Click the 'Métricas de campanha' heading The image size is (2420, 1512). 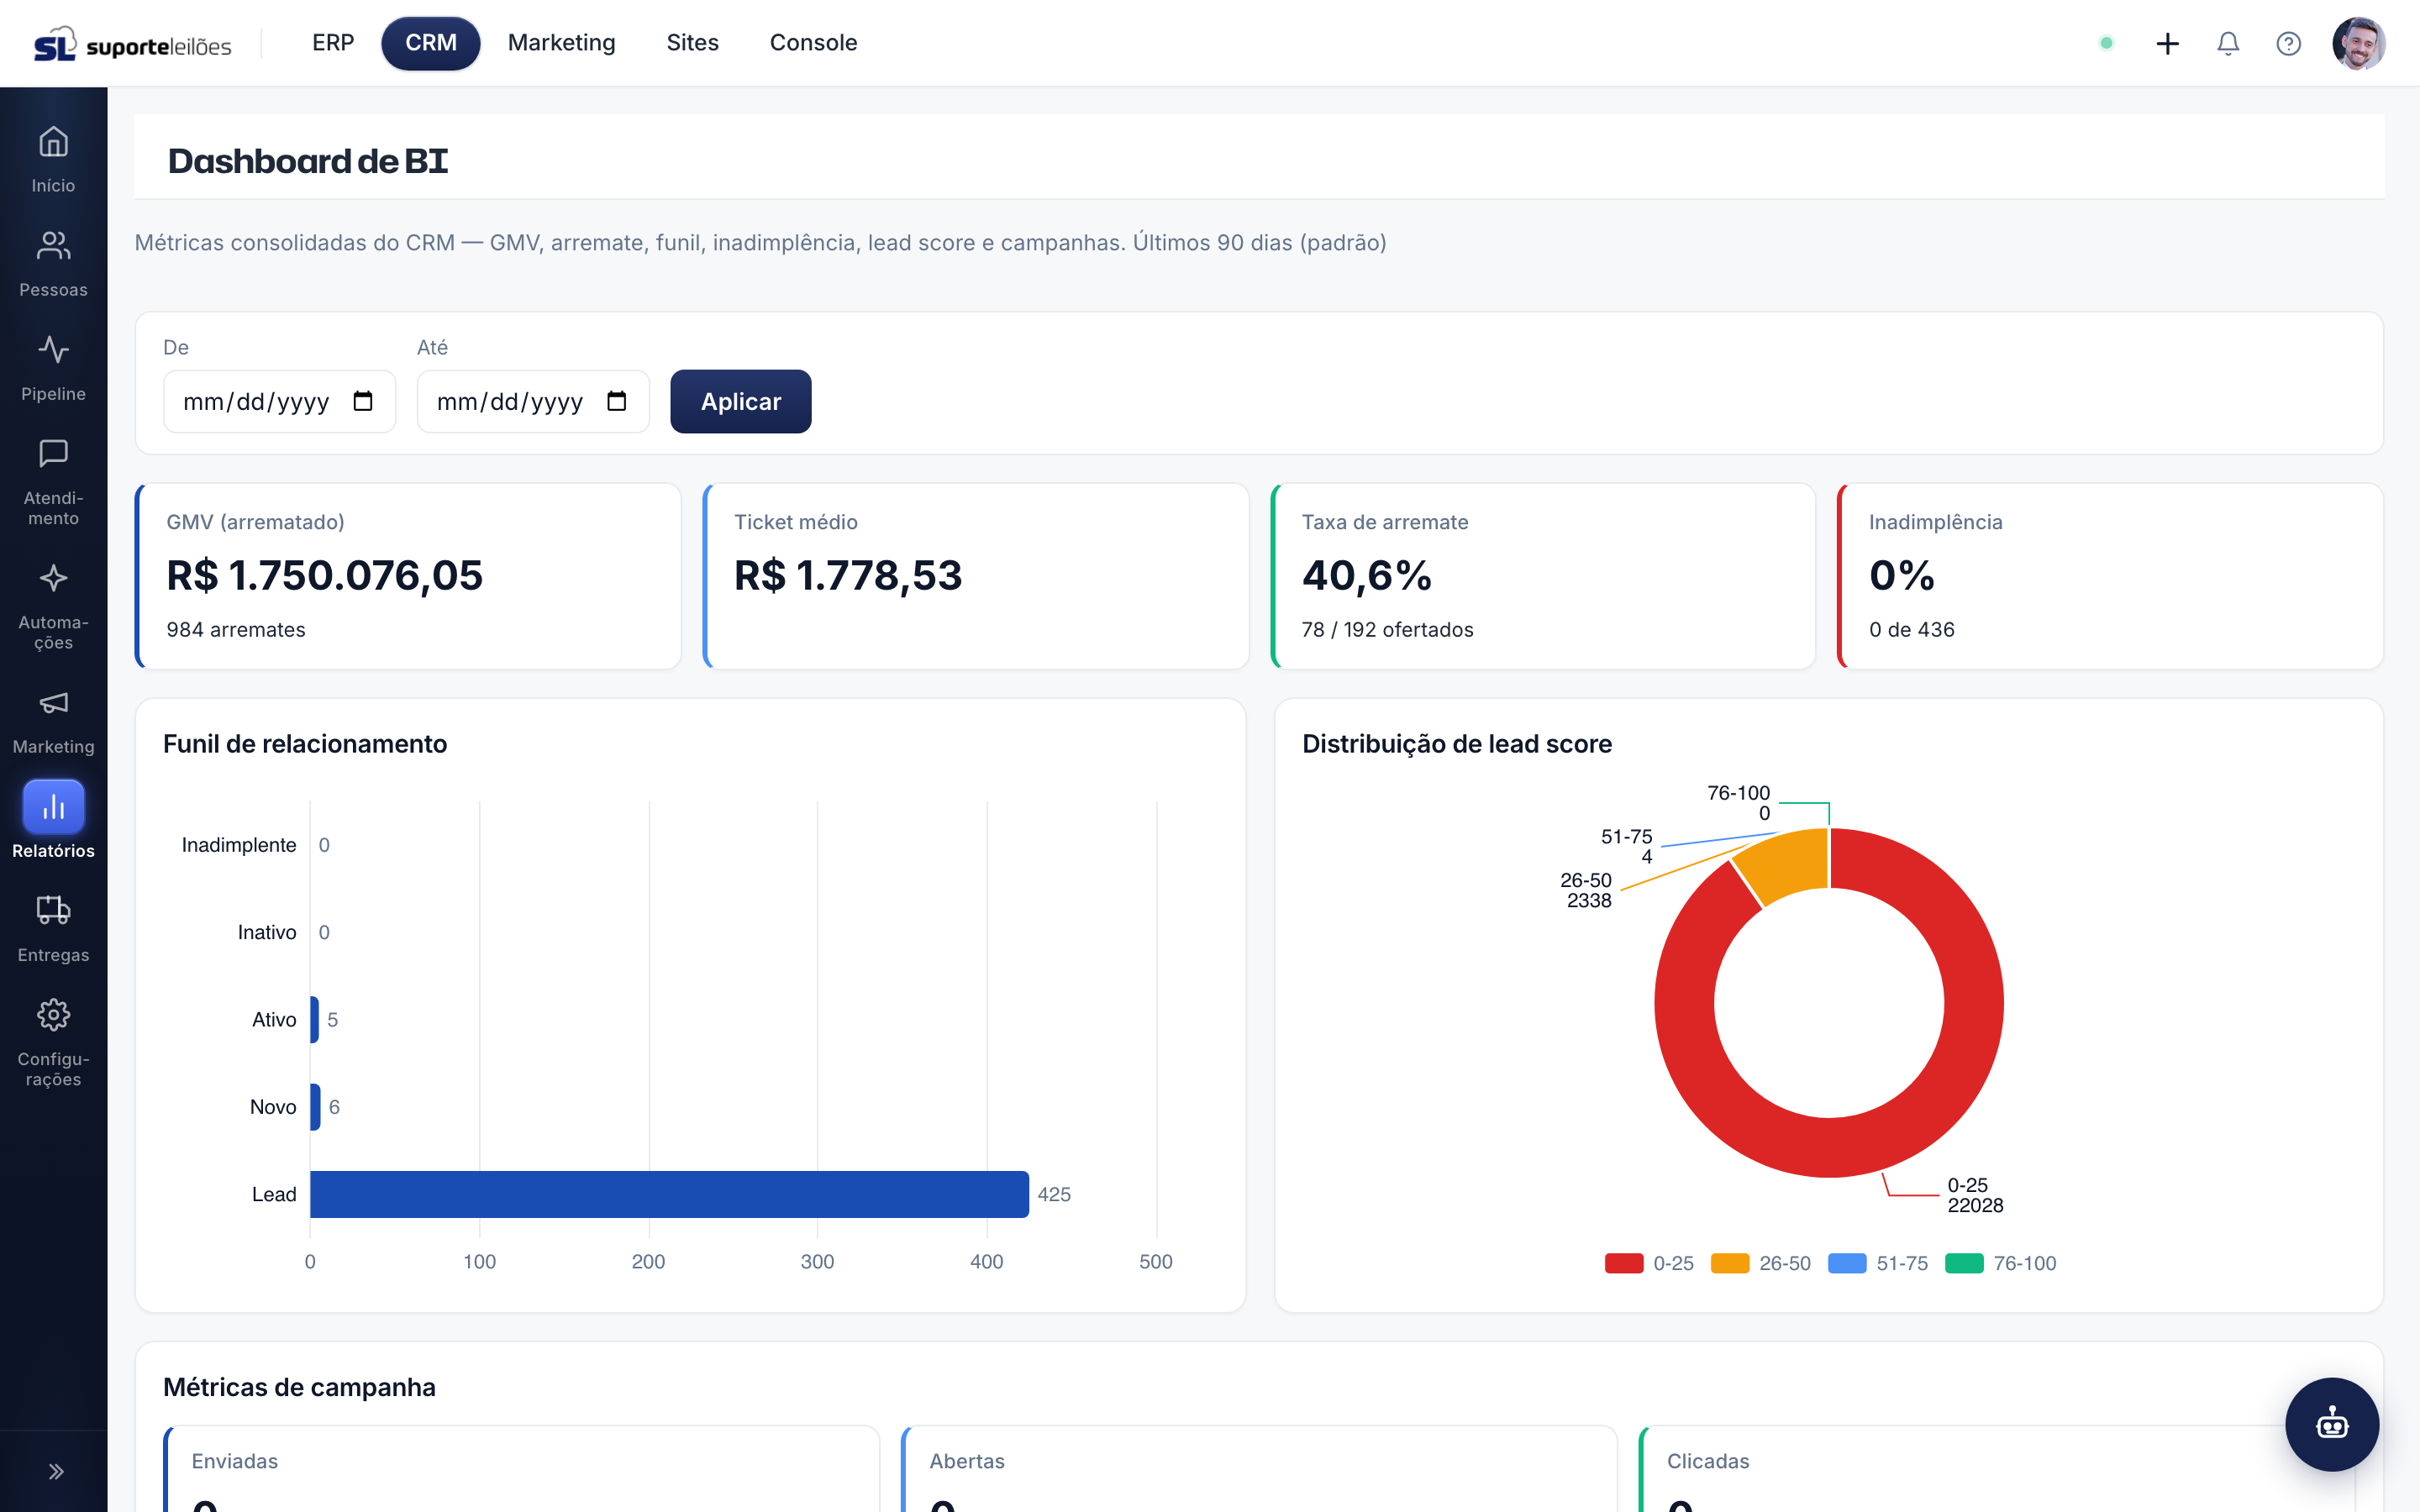coord(299,1387)
